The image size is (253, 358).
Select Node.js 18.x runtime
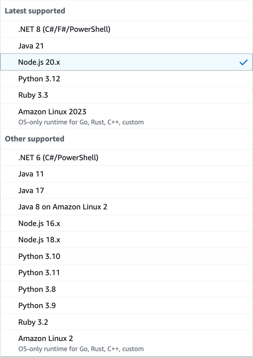click(126, 239)
